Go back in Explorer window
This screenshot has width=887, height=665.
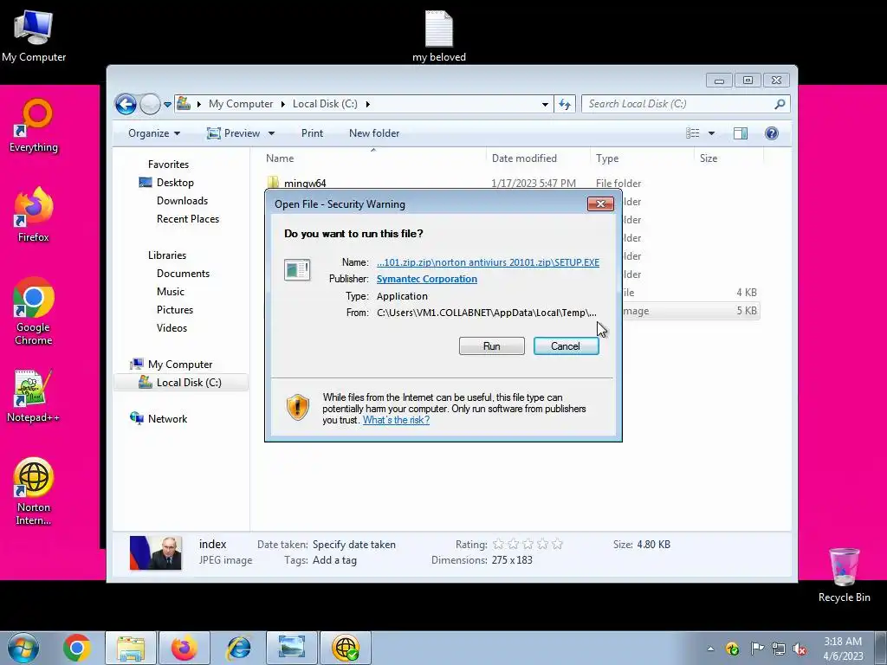click(126, 104)
